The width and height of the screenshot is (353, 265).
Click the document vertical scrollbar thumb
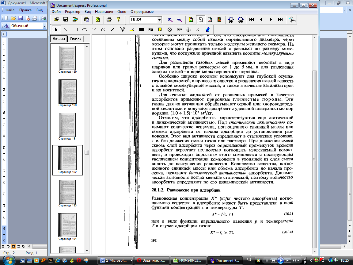click(315, 159)
